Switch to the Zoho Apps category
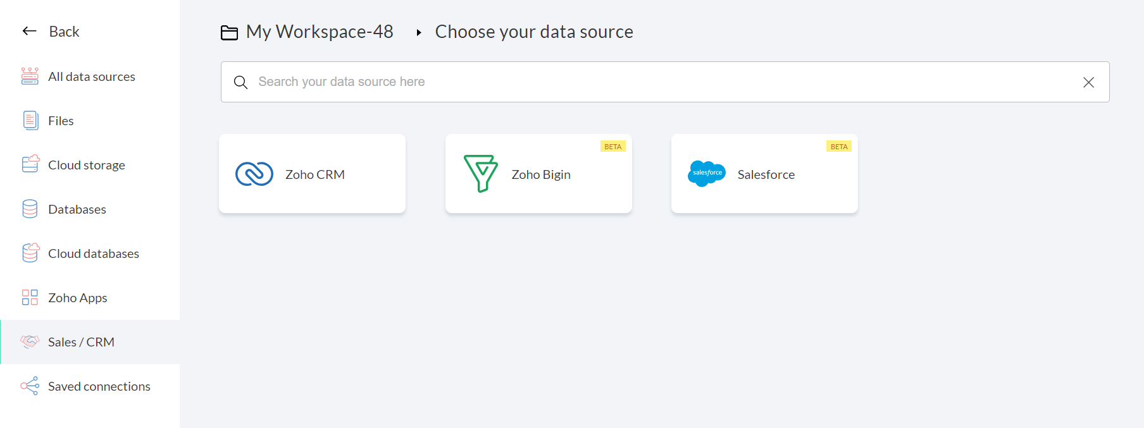1144x428 pixels. click(77, 298)
